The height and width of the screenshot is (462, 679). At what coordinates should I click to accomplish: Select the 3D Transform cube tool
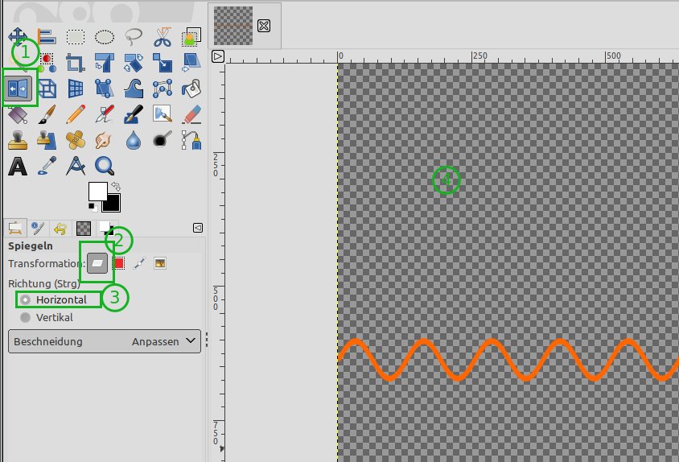pos(47,89)
